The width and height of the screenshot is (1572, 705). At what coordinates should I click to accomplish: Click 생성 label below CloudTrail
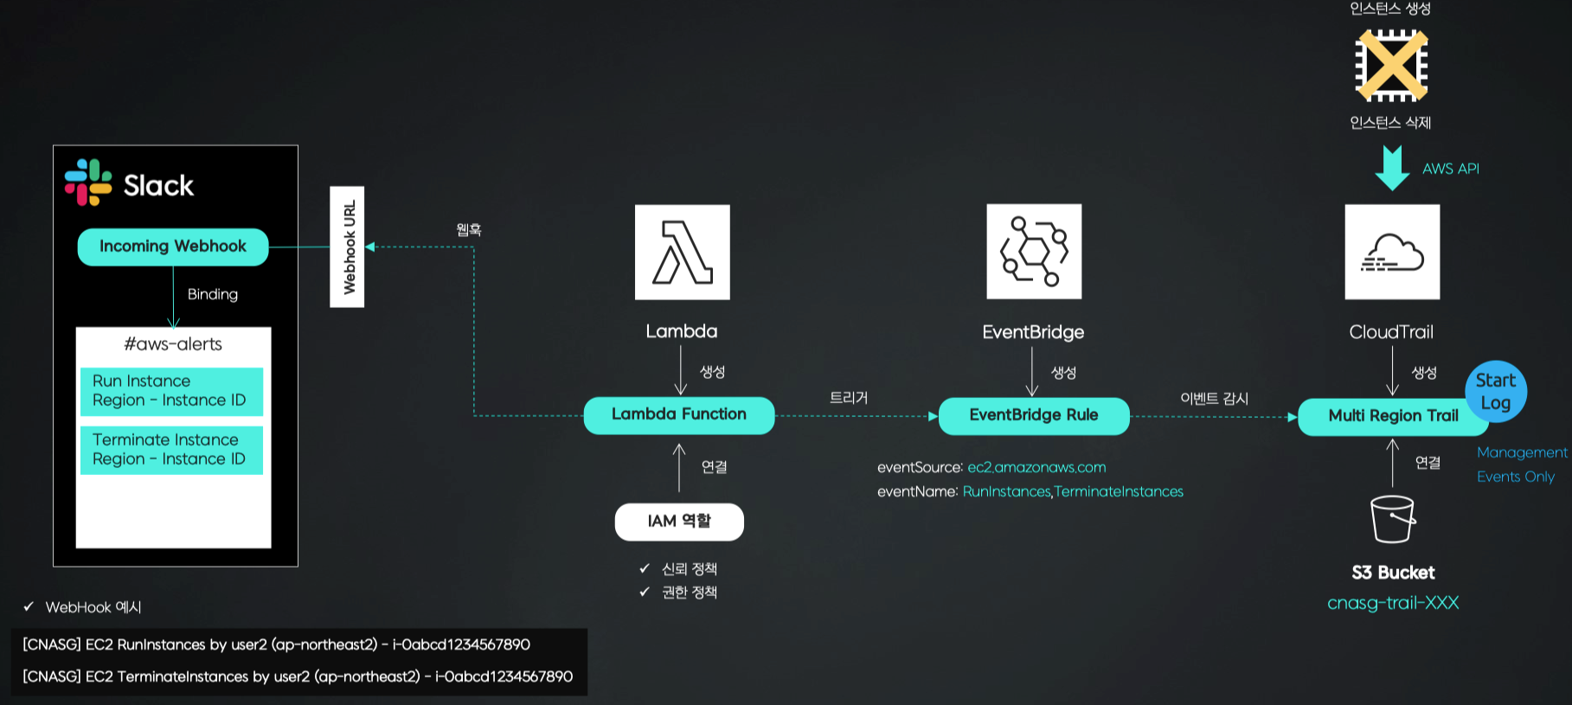(x=1424, y=373)
